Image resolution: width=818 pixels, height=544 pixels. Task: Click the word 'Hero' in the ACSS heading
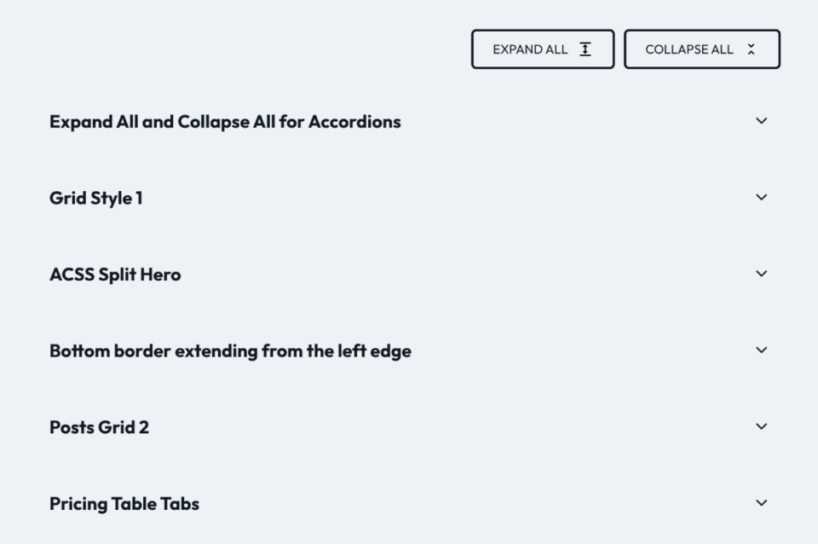(x=161, y=275)
